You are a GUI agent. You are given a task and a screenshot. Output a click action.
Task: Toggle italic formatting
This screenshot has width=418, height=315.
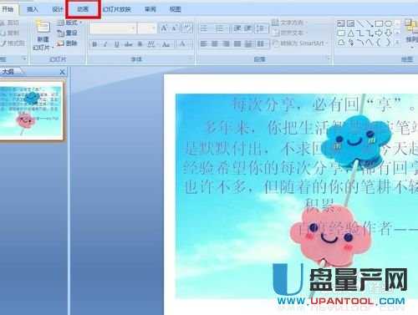105,44
